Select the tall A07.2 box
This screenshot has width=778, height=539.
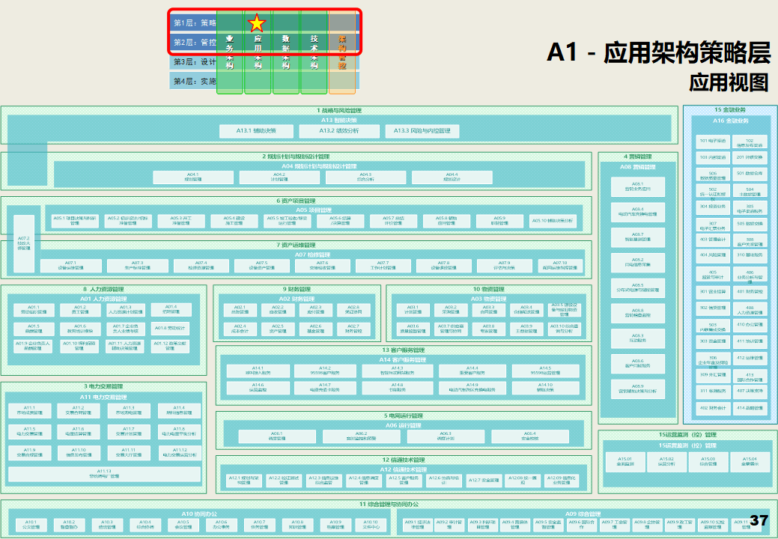24,243
